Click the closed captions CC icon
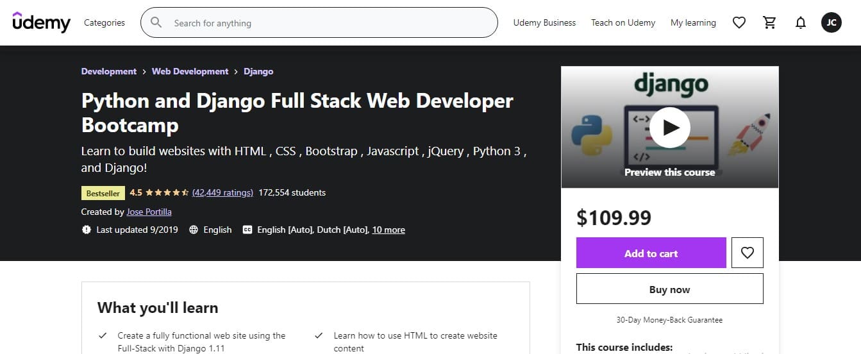The width and height of the screenshot is (861, 354). [247, 230]
